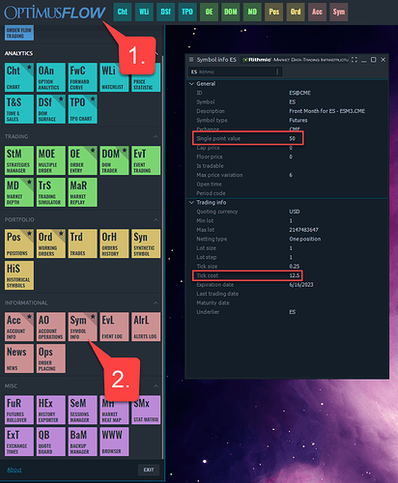398x483 pixels.
Task: Open the Acc Account Info tile
Action: click(19, 327)
